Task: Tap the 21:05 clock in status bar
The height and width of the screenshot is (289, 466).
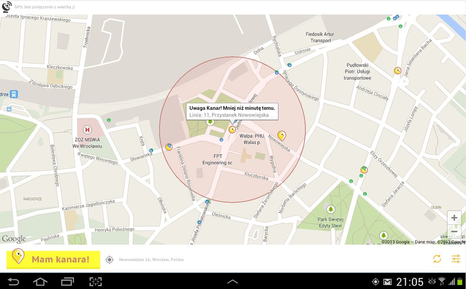Action: pos(410,282)
